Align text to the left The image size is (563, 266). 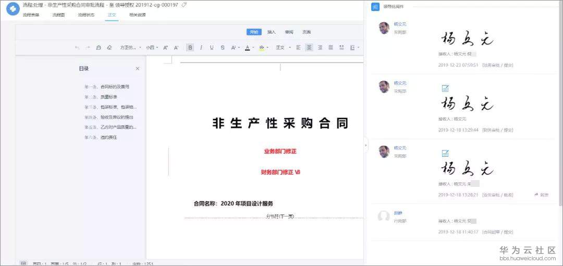click(x=298, y=47)
